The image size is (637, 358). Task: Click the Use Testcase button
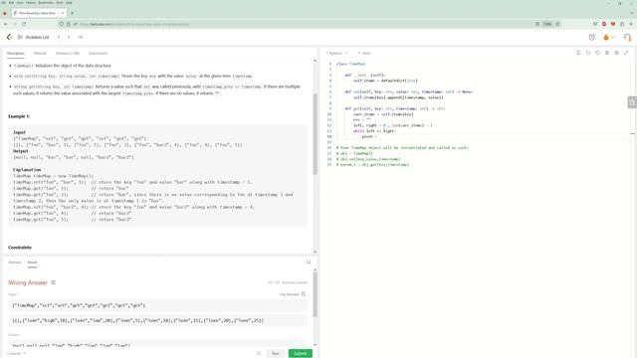click(x=292, y=294)
